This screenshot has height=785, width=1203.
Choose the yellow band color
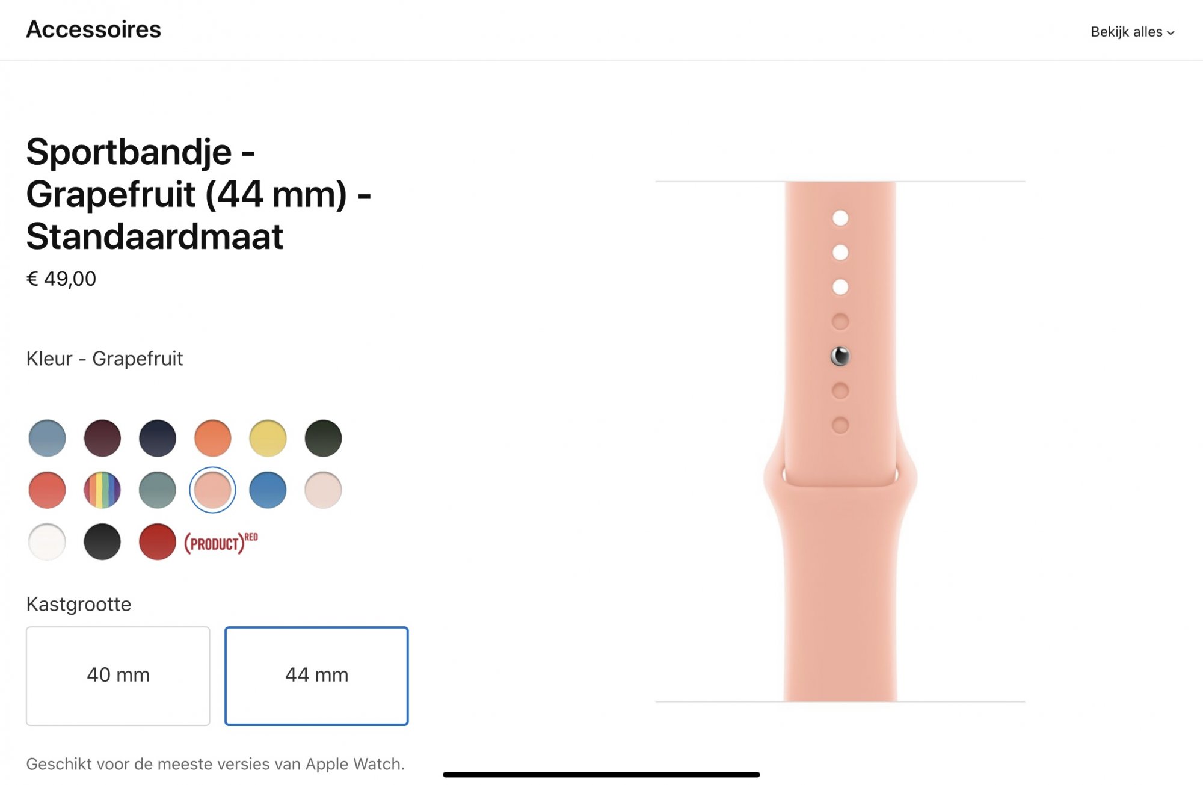pyautogui.click(x=268, y=438)
